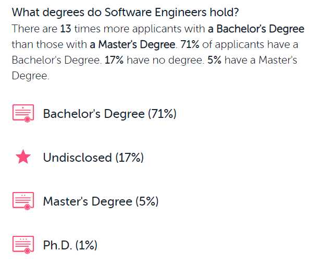Click the Master's Degree certificate icon
Image resolution: width=309 pixels, height=264 pixels.
(23, 201)
